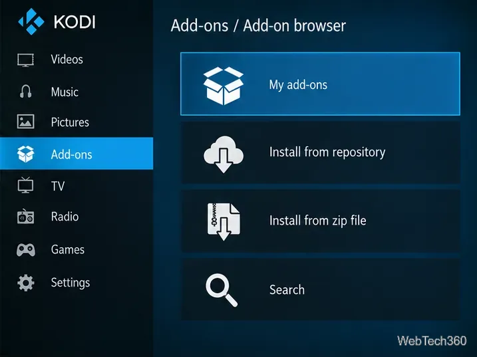
Task: Open Search in the add-on browser
Action: [287, 289]
